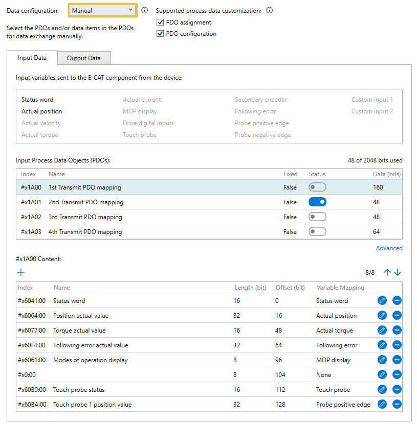
Task: Click info icon next to Data configuration
Action: point(145,10)
